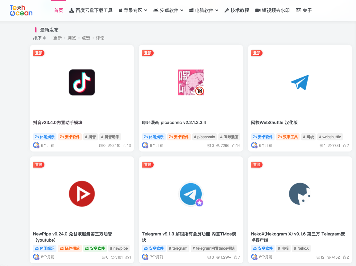
Task: Click the TechOcean site logo
Action: coord(21,10)
